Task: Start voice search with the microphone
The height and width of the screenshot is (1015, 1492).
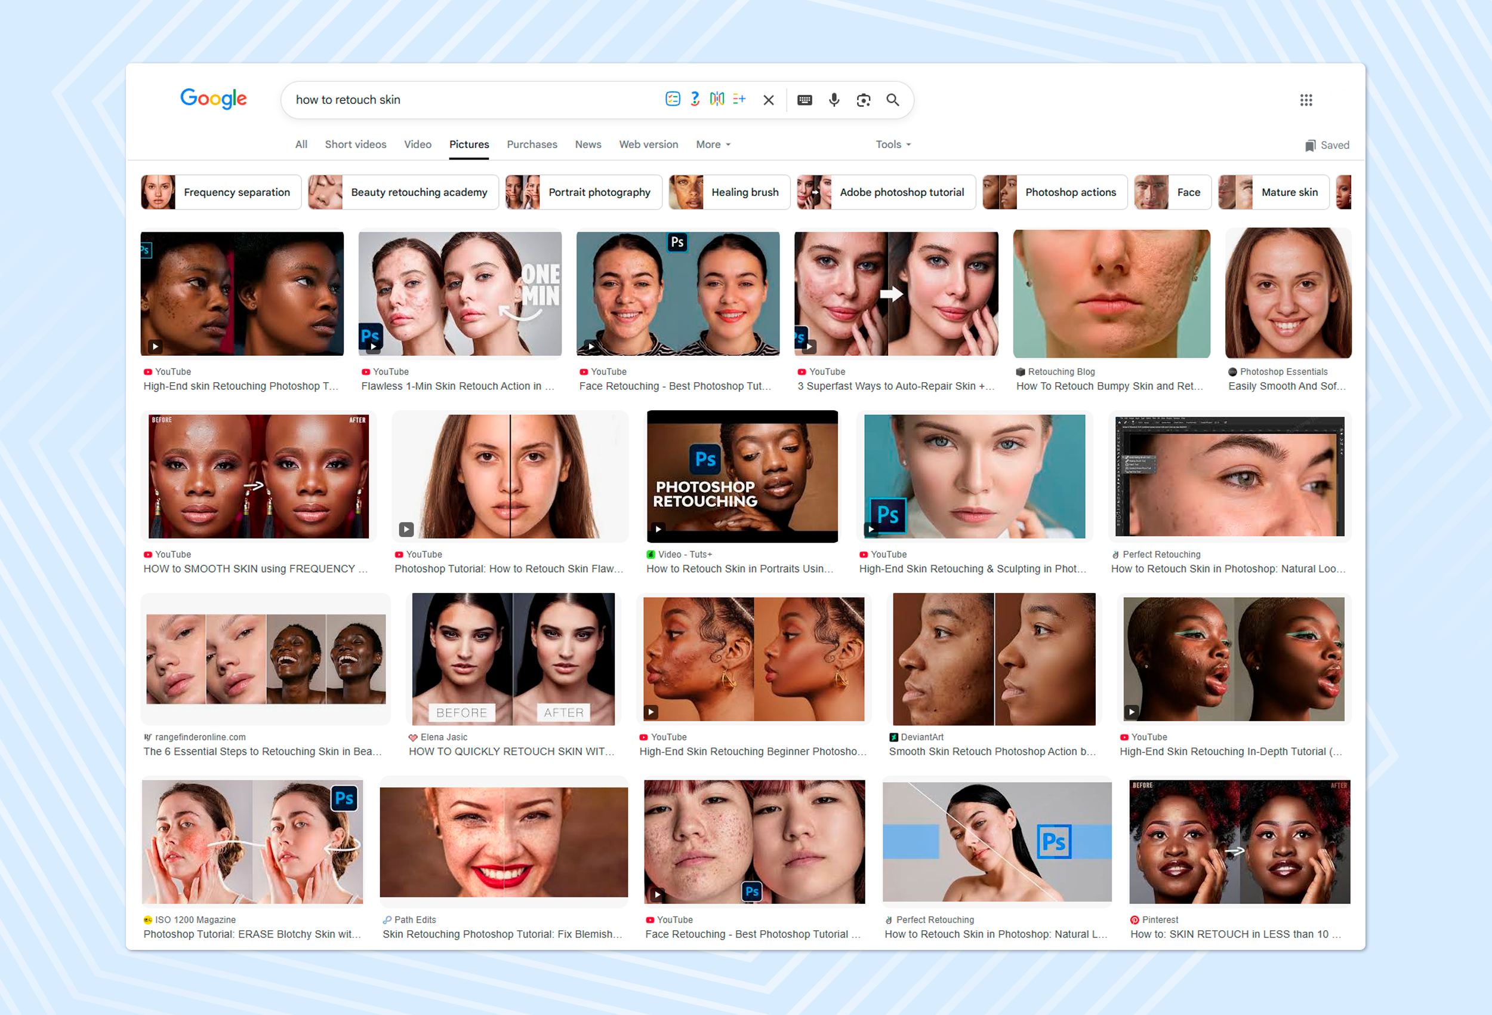Action: coord(833,100)
